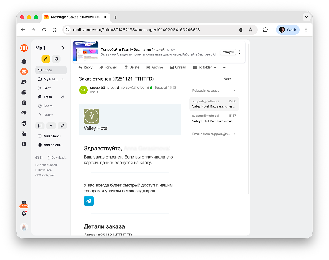Open Chrome three-dot menu

point(306,30)
